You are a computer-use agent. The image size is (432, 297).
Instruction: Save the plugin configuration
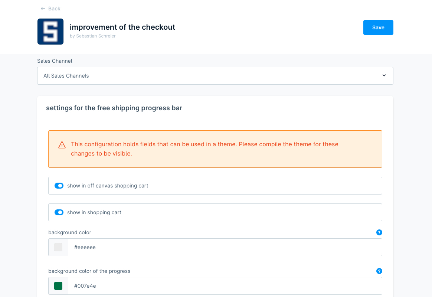click(x=378, y=27)
